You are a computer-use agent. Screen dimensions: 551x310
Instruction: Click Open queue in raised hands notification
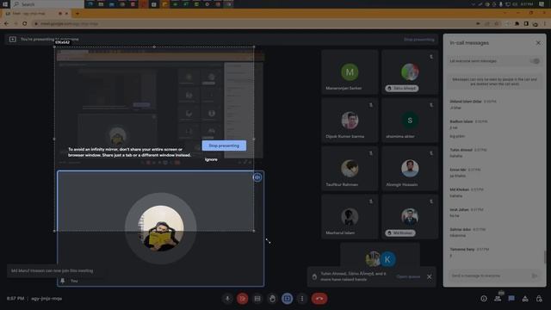(408, 276)
